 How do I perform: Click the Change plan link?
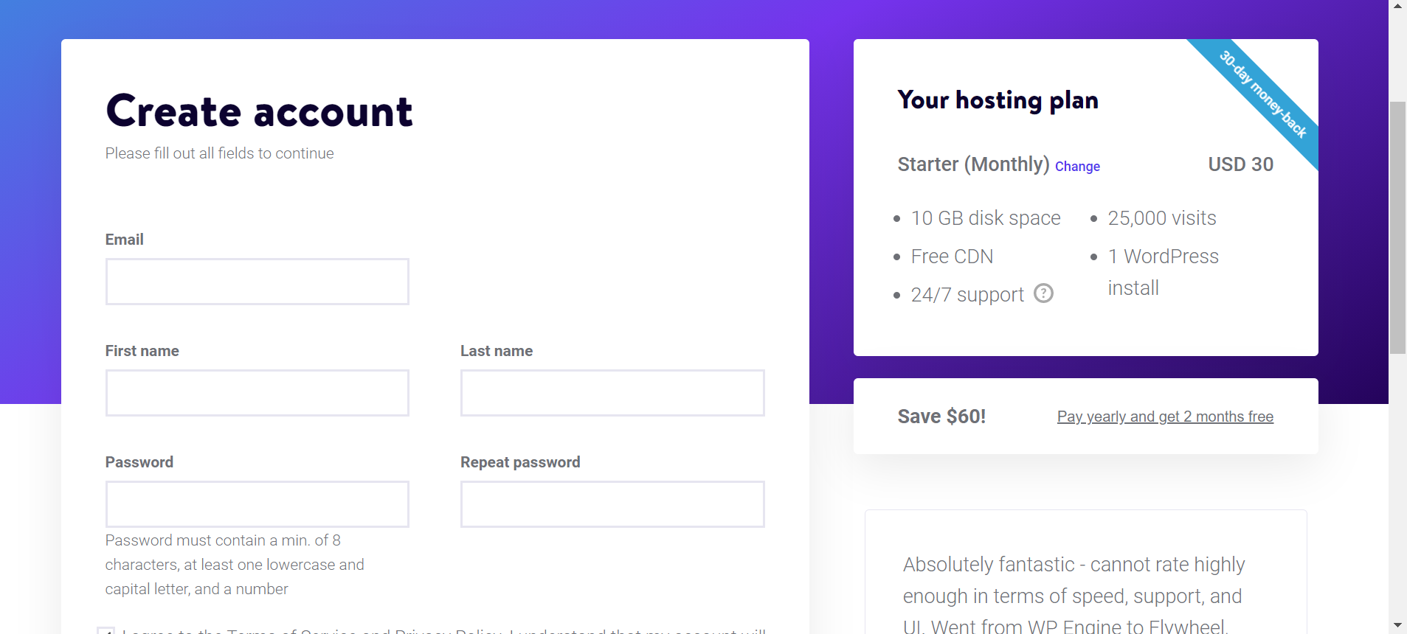click(x=1077, y=167)
